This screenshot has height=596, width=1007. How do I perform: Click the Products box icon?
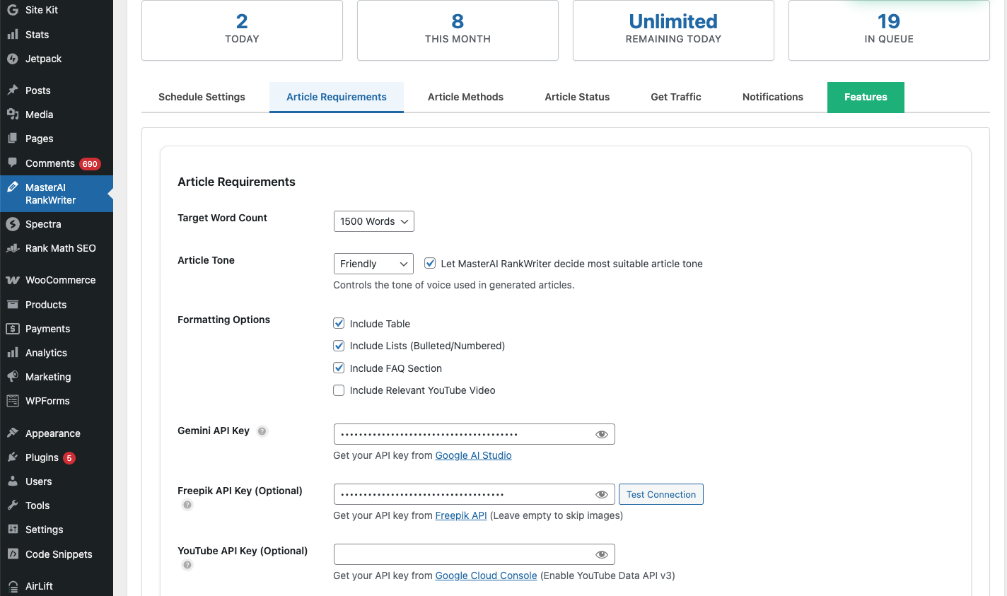tap(13, 305)
